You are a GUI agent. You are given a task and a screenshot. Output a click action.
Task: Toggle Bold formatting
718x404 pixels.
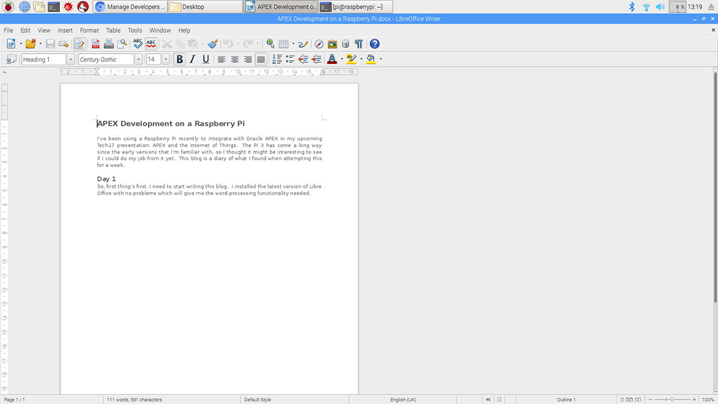(x=180, y=59)
